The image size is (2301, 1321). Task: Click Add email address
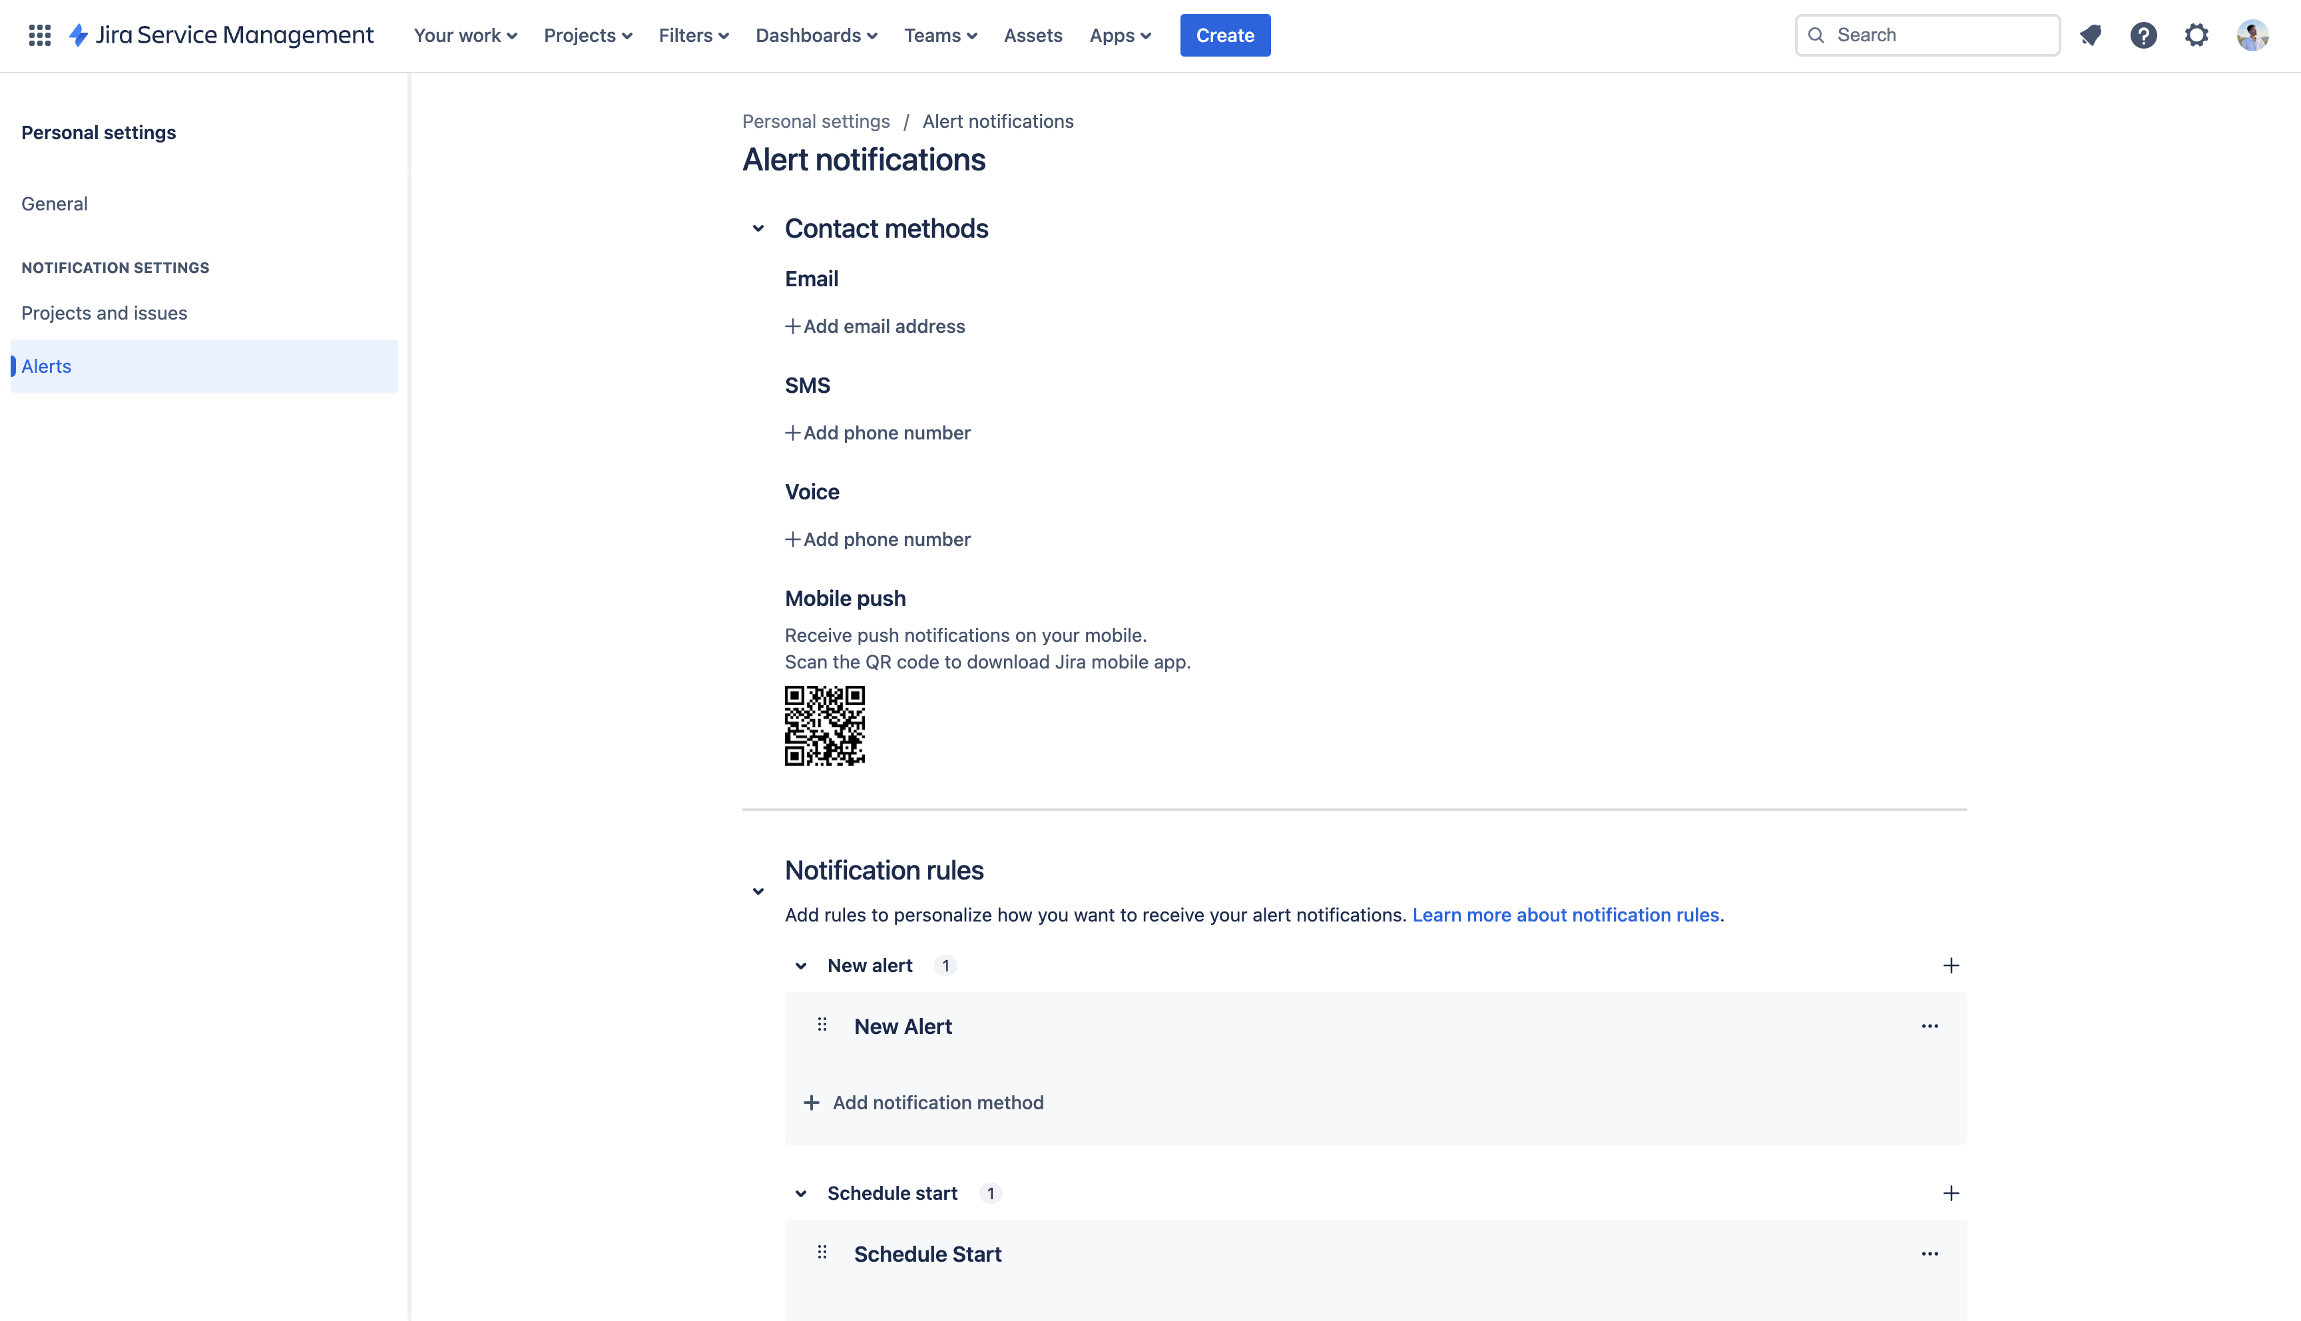click(x=874, y=327)
